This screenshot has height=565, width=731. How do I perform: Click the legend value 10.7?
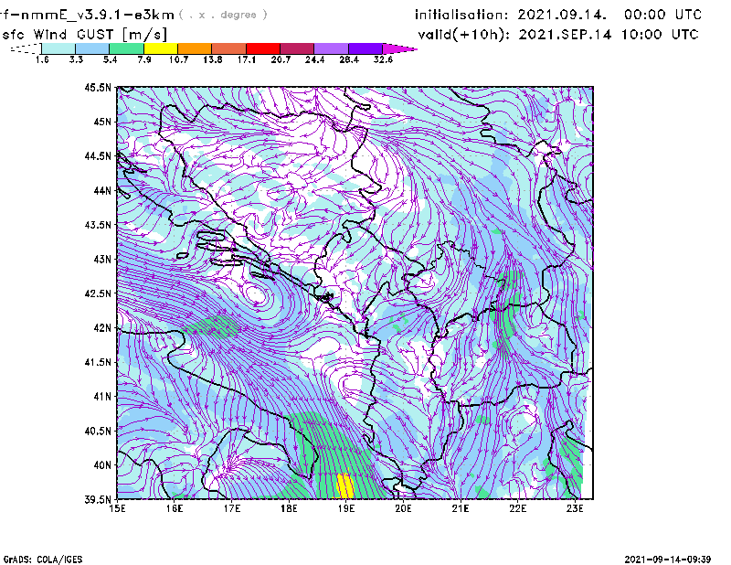(178, 59)
